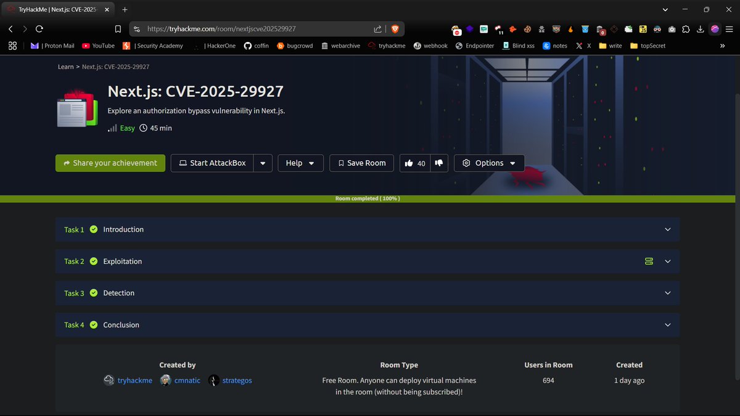Open write bookmarks folder
The width and height of the screenshot is (740, 416).
tap(610, 46)
